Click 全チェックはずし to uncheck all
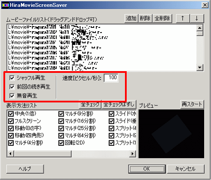Screen dimensions: 211x180 coord(119,105)
